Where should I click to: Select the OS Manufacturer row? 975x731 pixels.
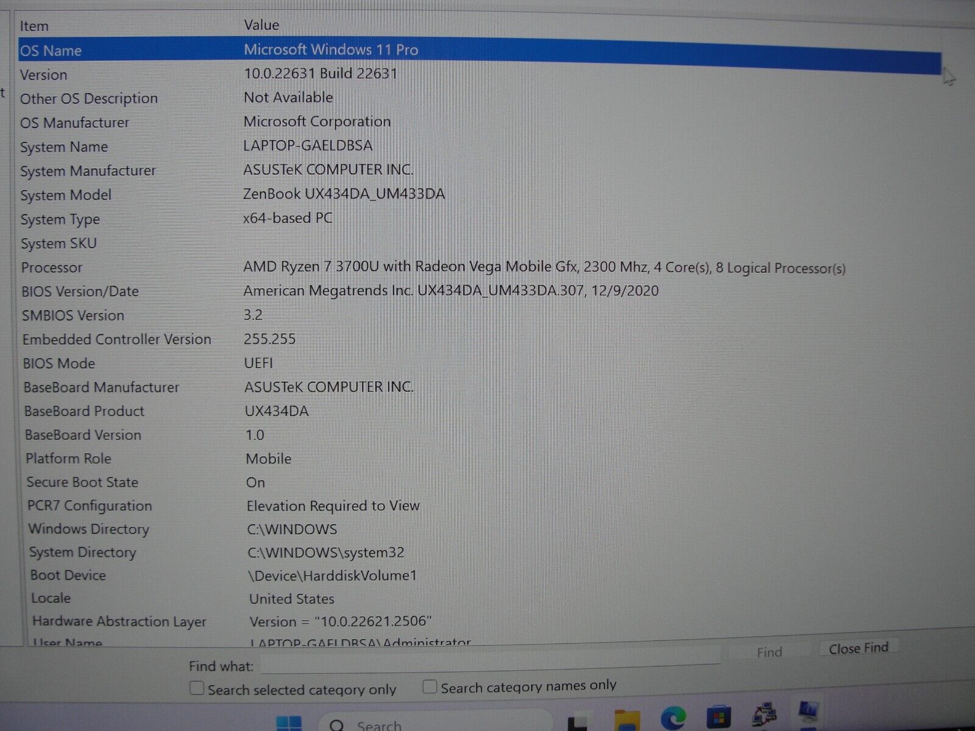(x=480, y=122)
